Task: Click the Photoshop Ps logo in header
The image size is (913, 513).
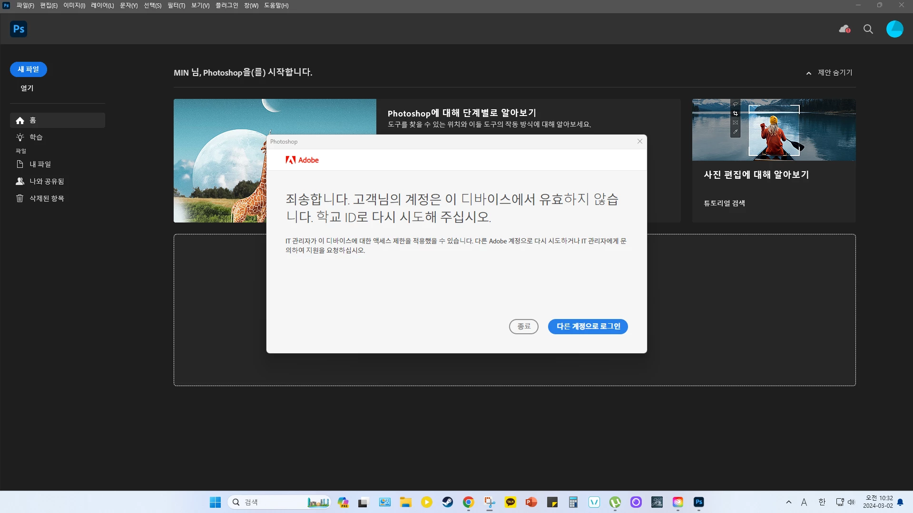Action: click(x=19, y=29)
